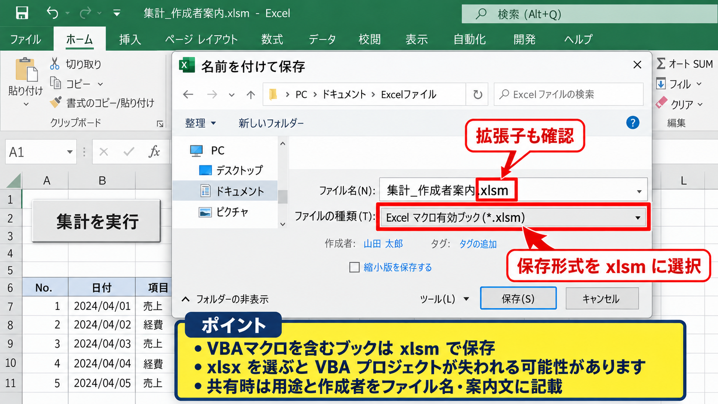
Task: Click the Insert Function fx icon
Action: 154,152
